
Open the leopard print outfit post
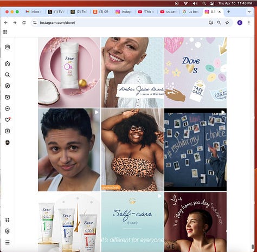(132, 150)
